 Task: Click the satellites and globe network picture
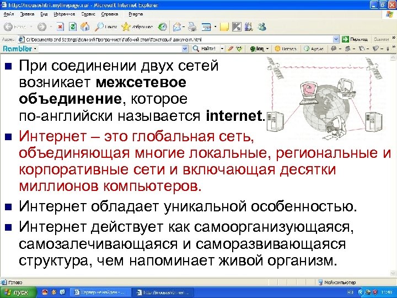(326, 98)
